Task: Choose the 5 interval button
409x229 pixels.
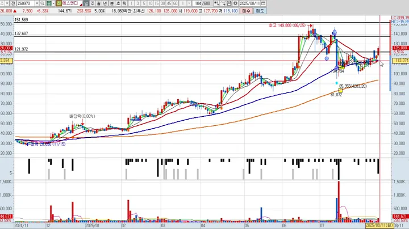Action: click(144, 3)
